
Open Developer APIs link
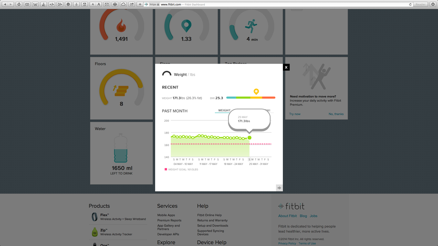click(x=168, y=234)
